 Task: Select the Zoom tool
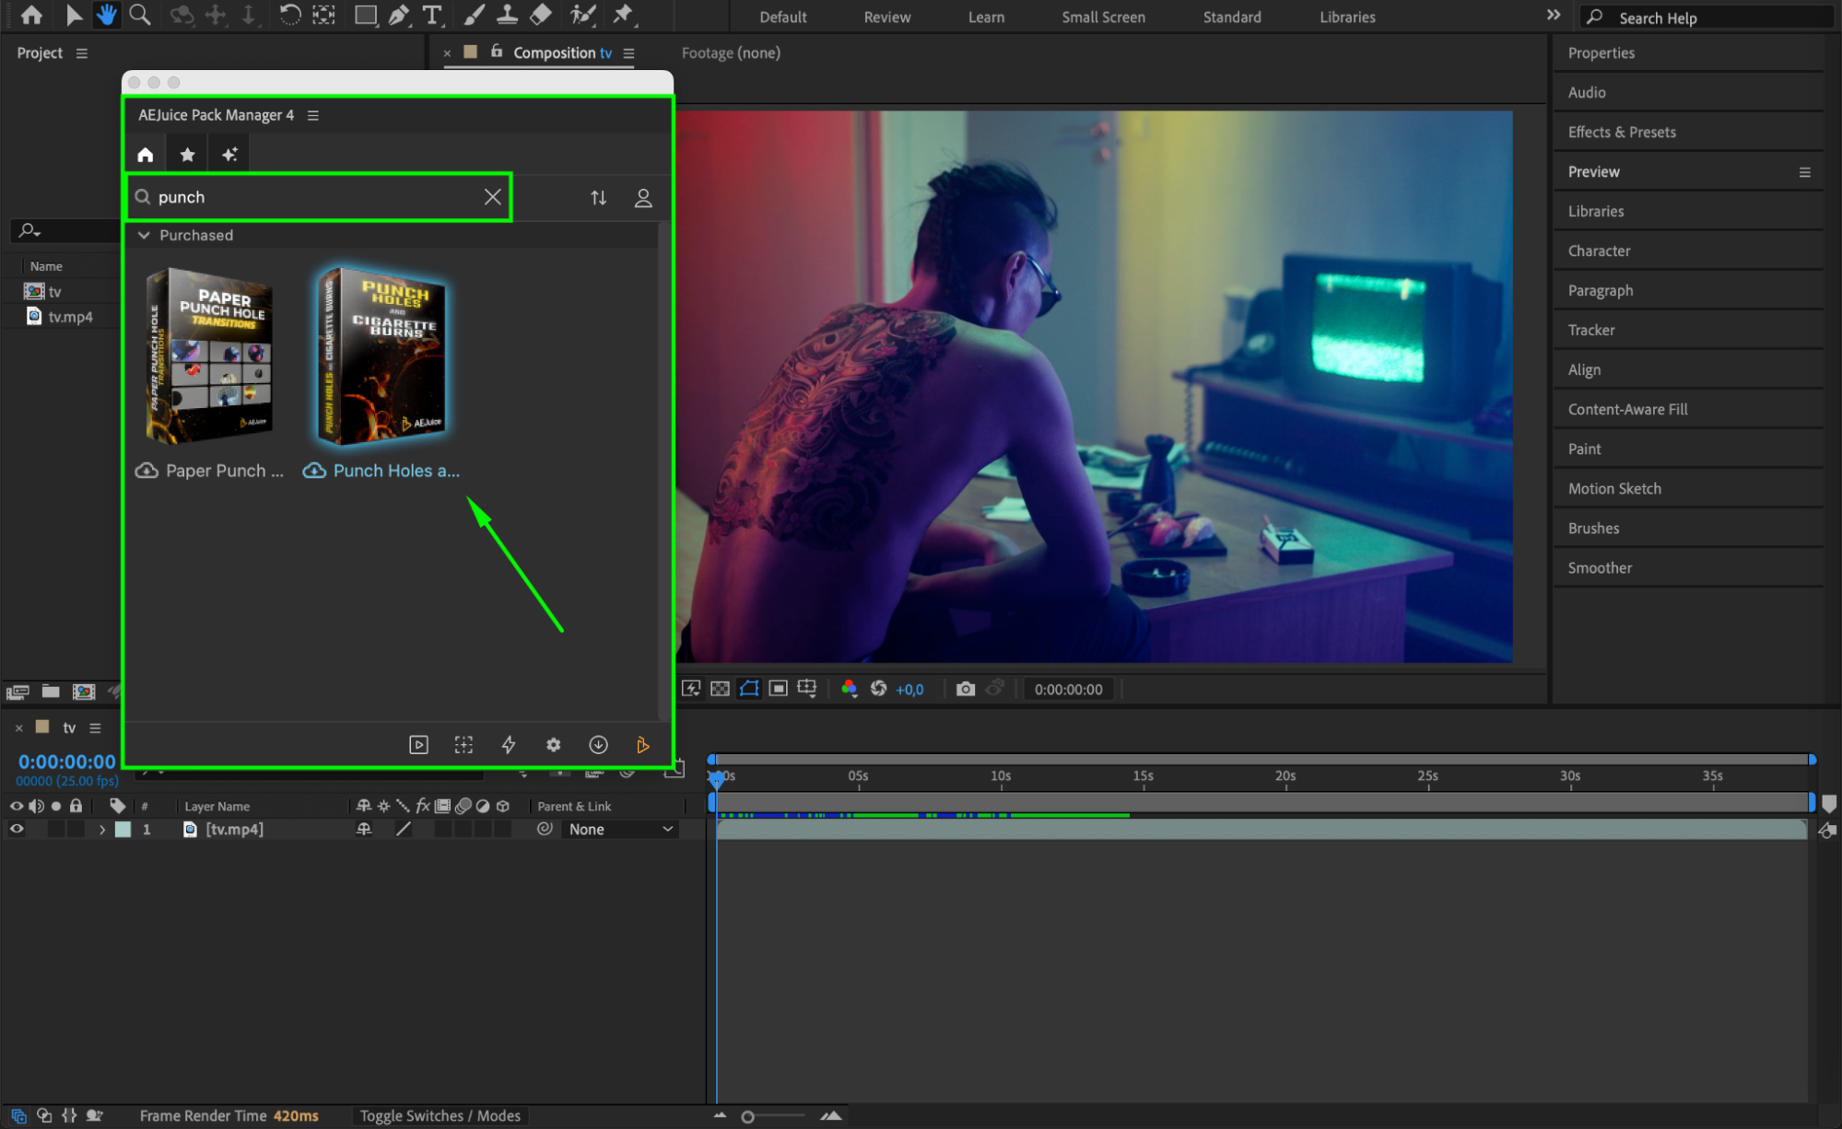coord(140,15)
